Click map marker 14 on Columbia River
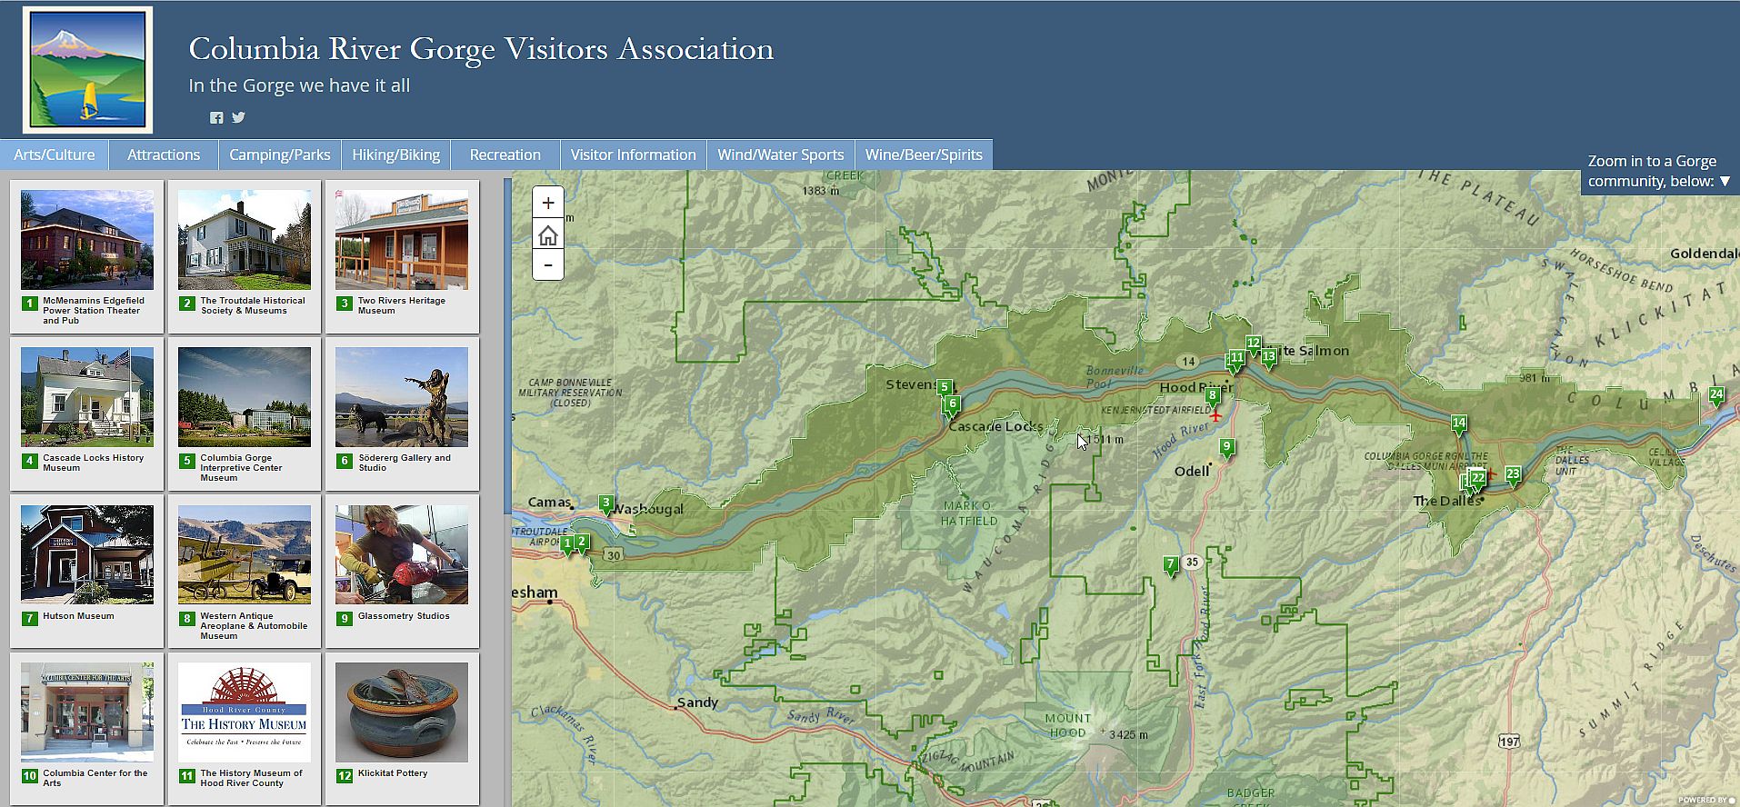Screen dimensions: 1740x807 pos(1459,424)
